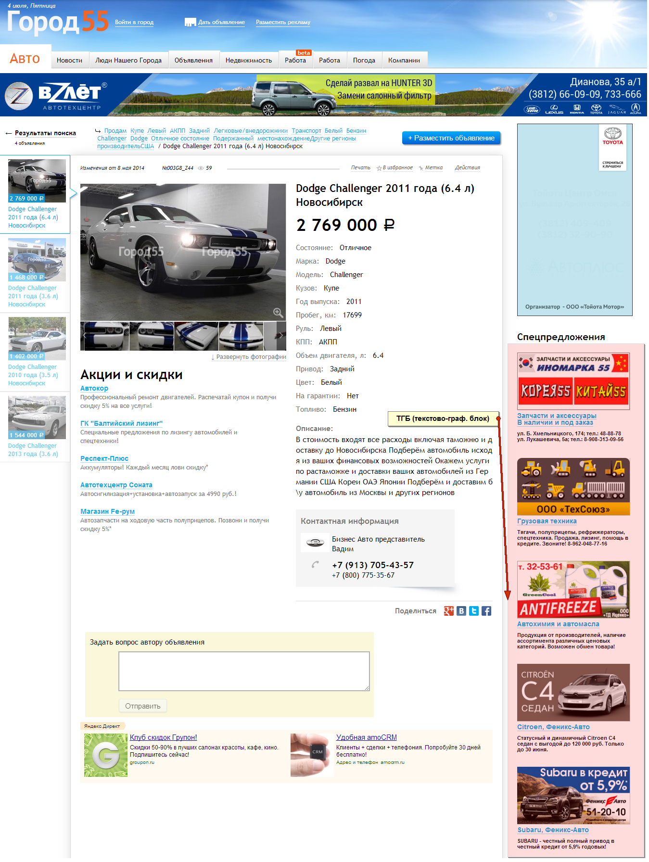The height and width of the screenshot is (862, 649).
Task: Open ГК "Балтийский лизинг" link
Action: pos(121,423)
